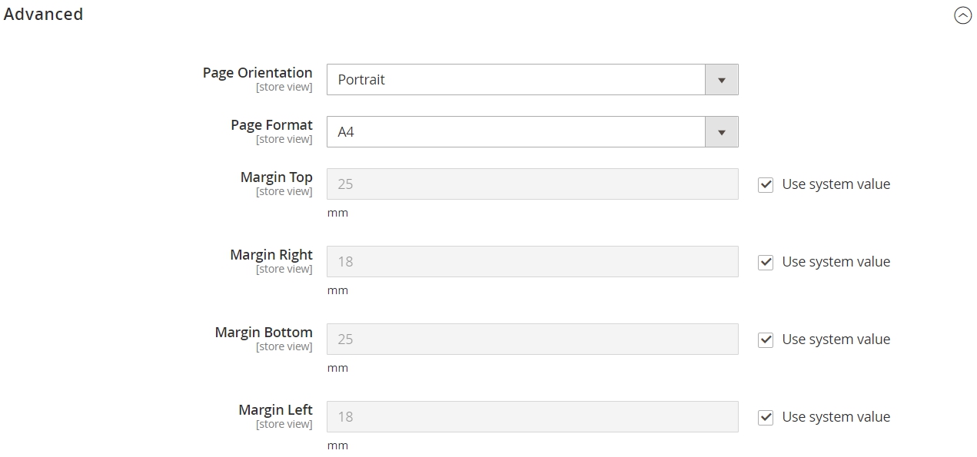
Task: Click the Margin Right field showing 18
Action: coord(532,262)
